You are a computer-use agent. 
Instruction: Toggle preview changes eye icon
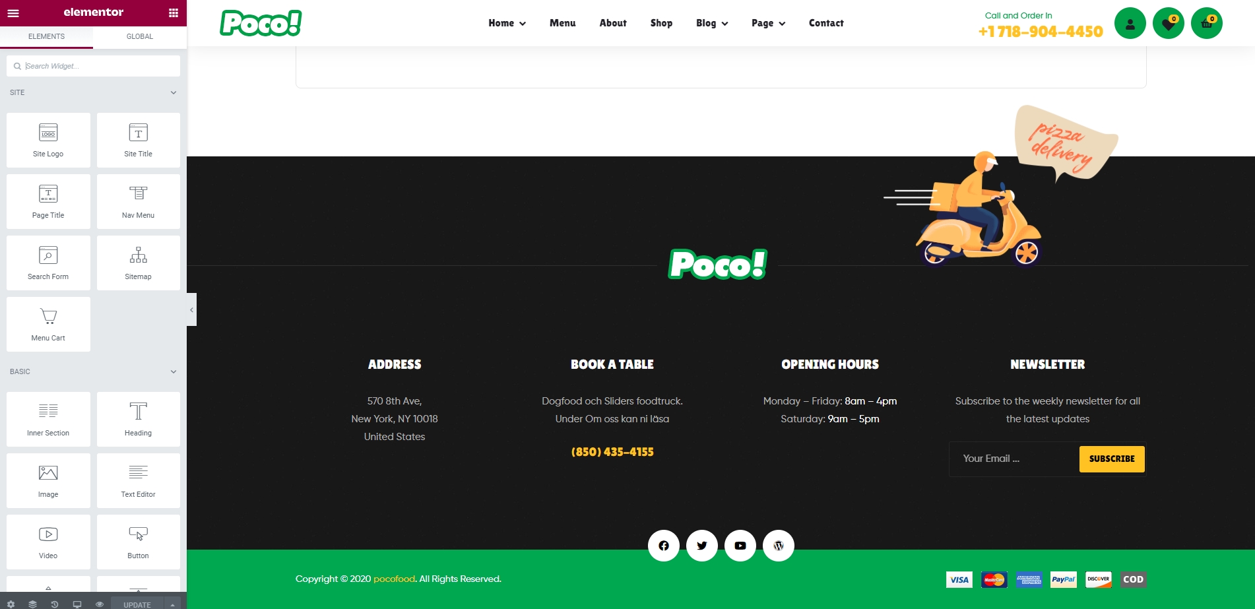tap(100, 604)
